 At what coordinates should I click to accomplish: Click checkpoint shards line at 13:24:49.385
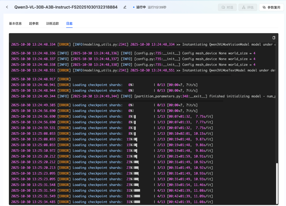coord(104,105)
